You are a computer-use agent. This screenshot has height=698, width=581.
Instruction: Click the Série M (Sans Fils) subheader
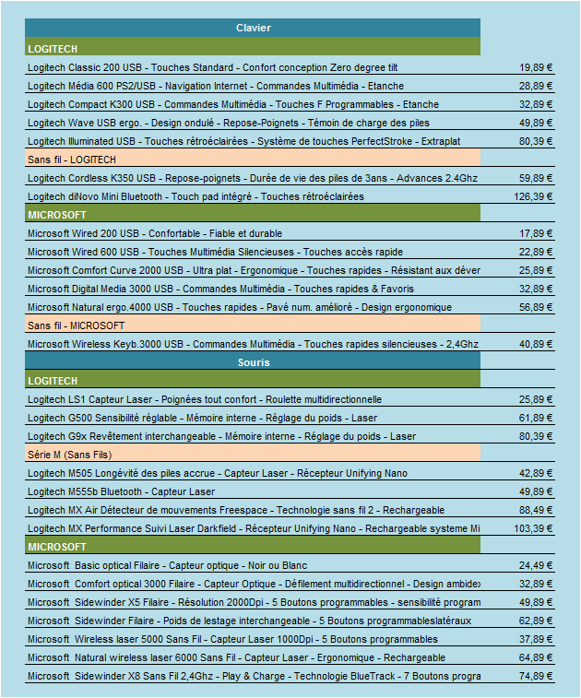[x=253, y=455]
